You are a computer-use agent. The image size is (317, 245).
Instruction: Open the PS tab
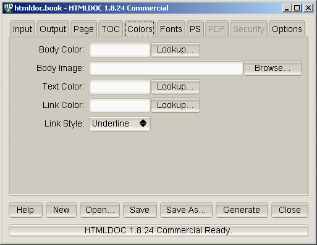pyautogui.click(x=195, y=29)
